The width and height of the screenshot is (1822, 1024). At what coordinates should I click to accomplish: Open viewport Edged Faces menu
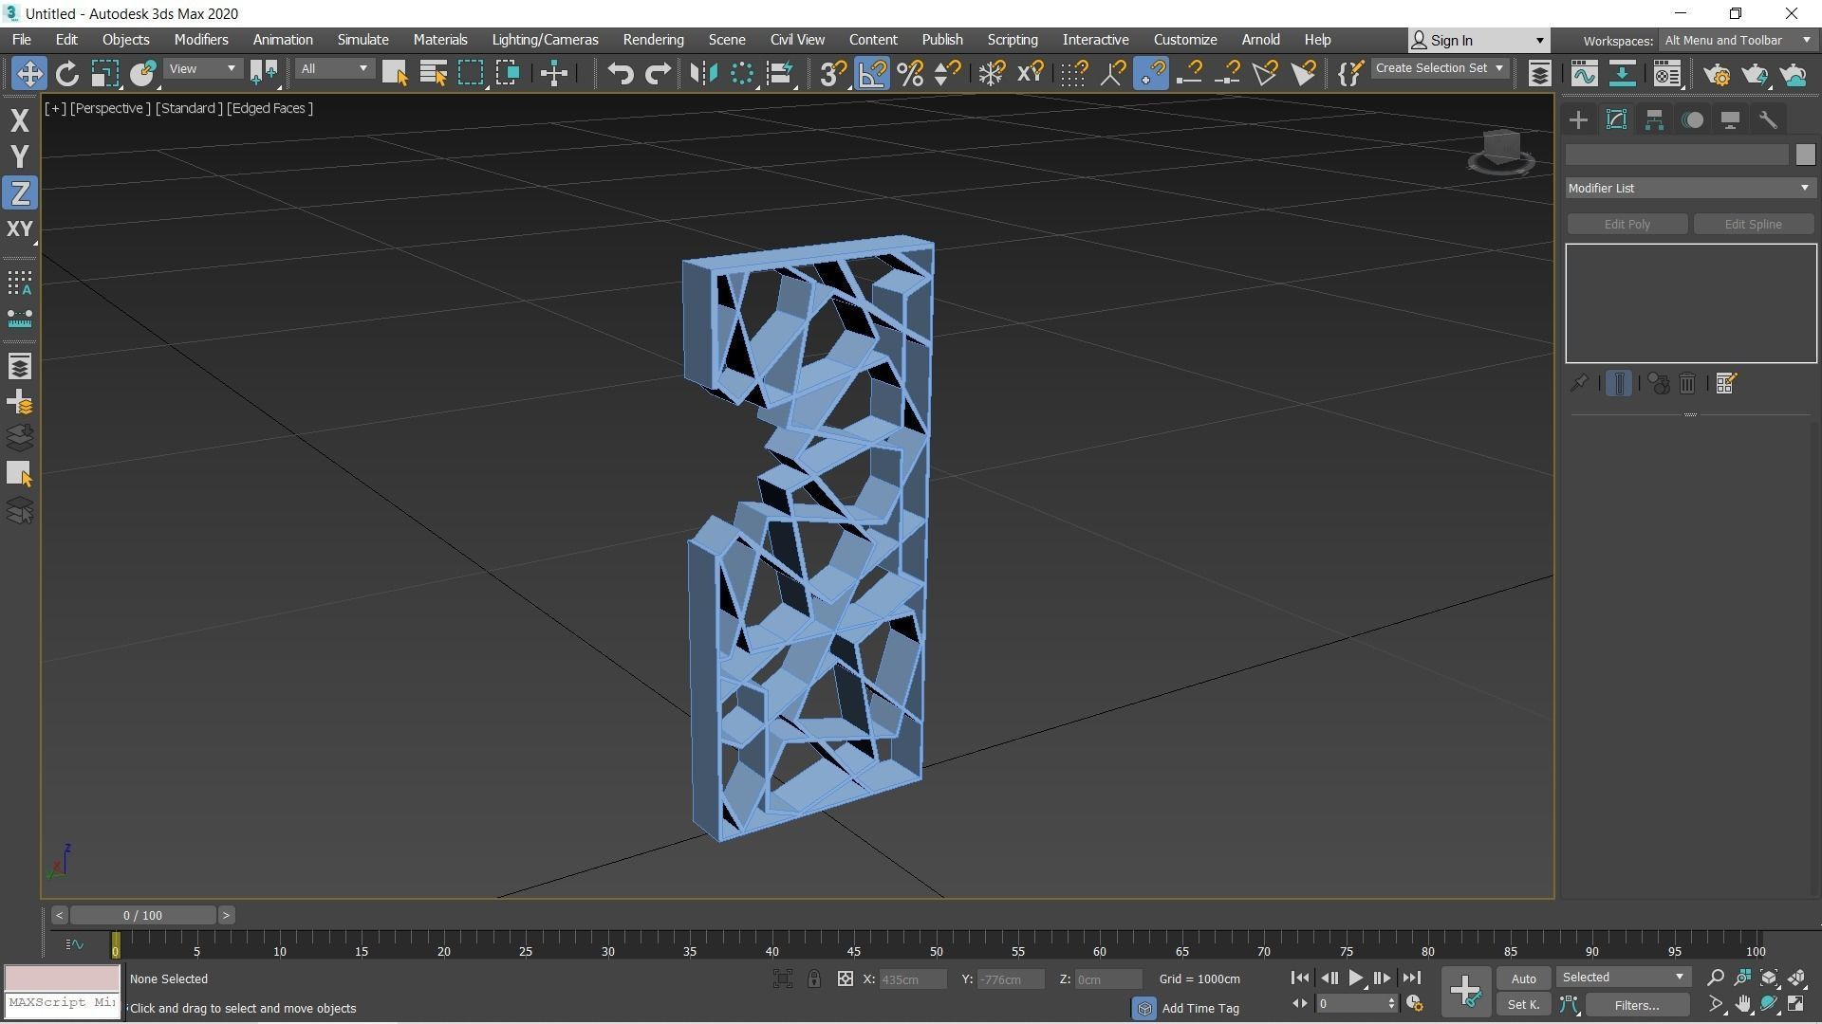point(270,108)
